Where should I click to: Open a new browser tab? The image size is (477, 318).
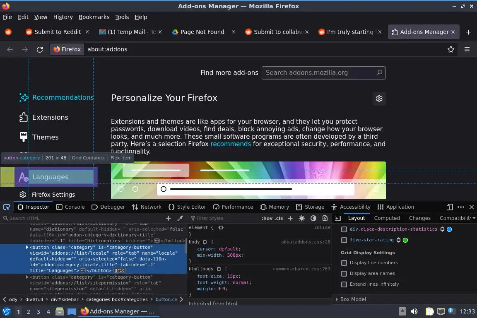468,32
